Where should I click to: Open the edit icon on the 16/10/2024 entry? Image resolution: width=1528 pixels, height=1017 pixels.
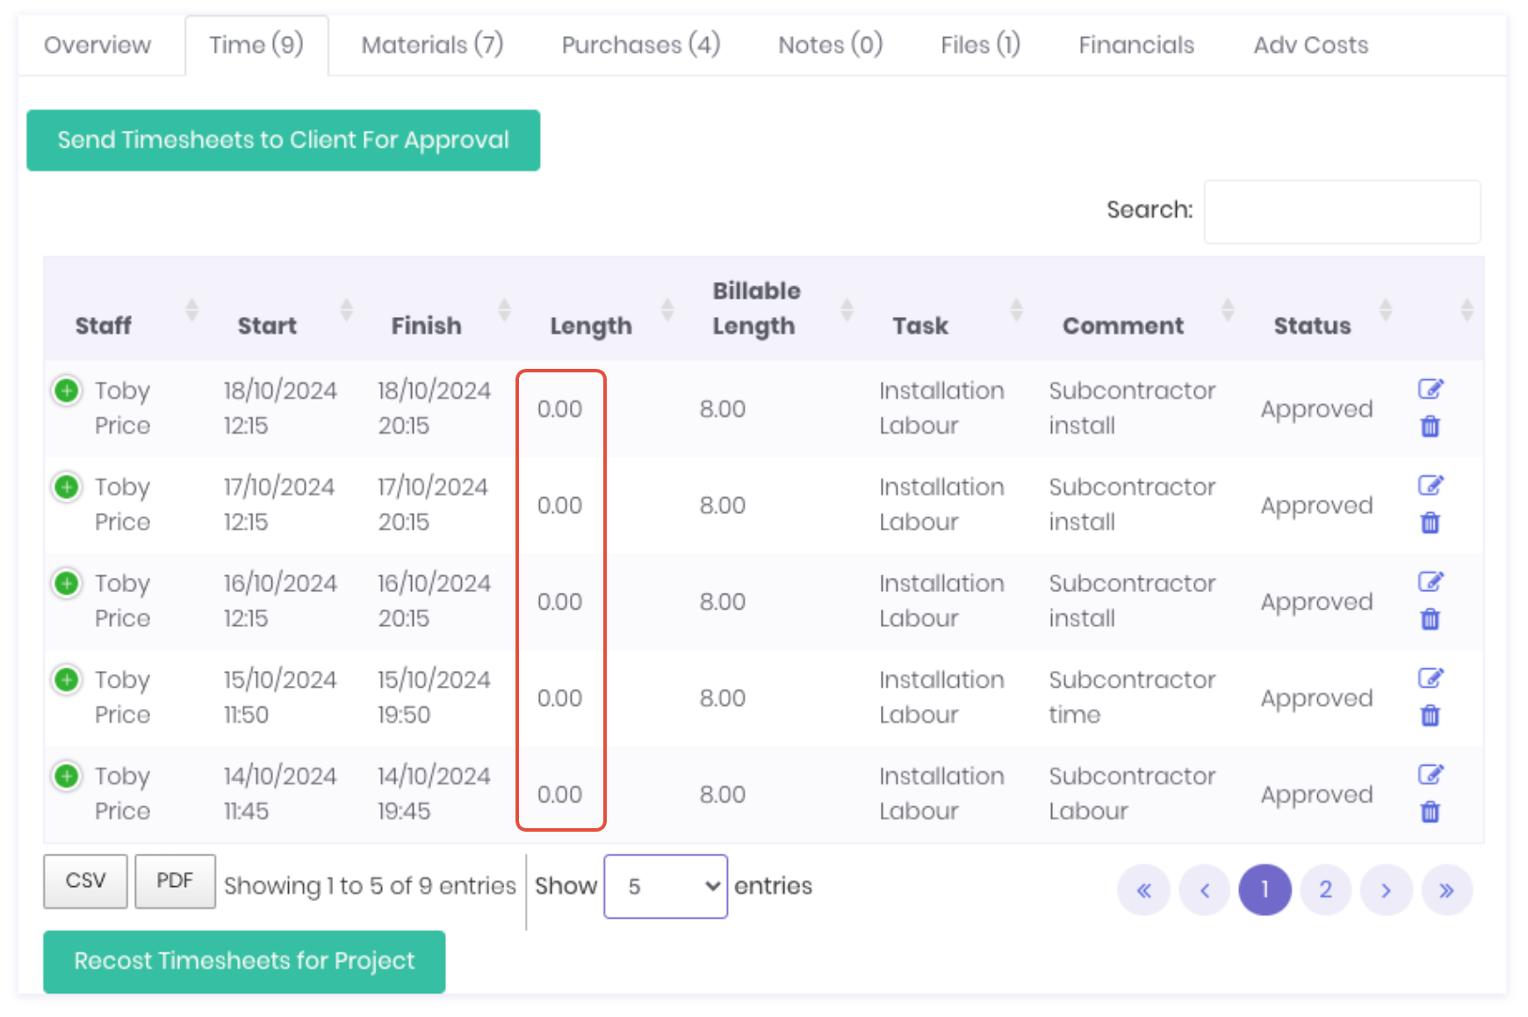coord(1431,581)
